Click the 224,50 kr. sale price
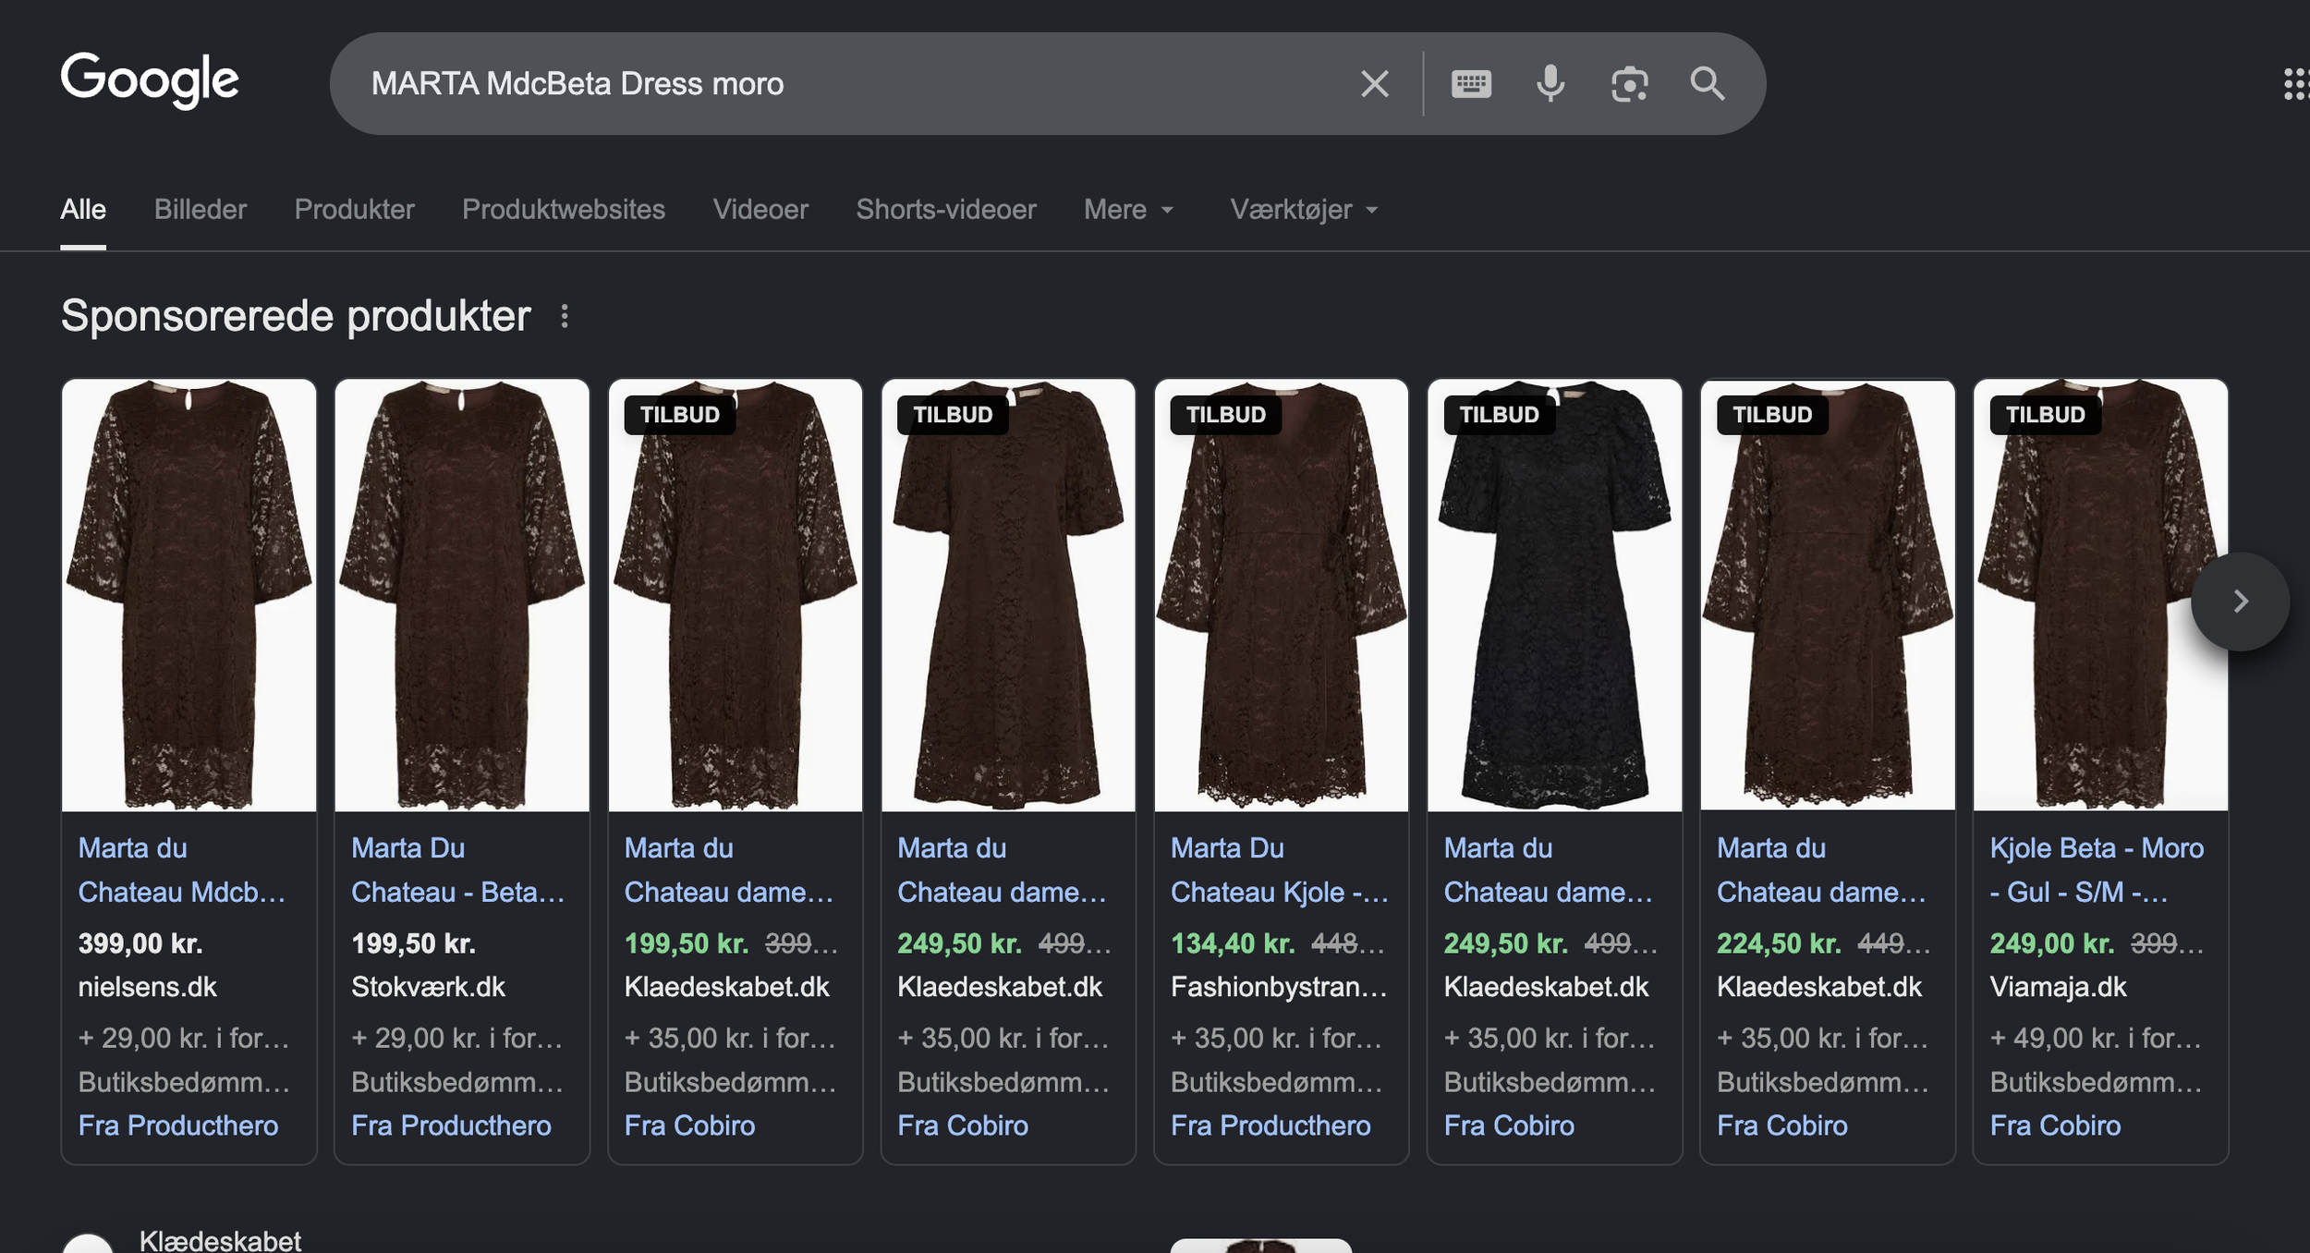This screenshot has height=1253, width=2310. pyautogui.click(x=1779, y=943)
